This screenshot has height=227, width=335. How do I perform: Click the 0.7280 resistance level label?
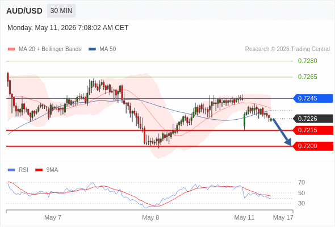click(307, 61)
